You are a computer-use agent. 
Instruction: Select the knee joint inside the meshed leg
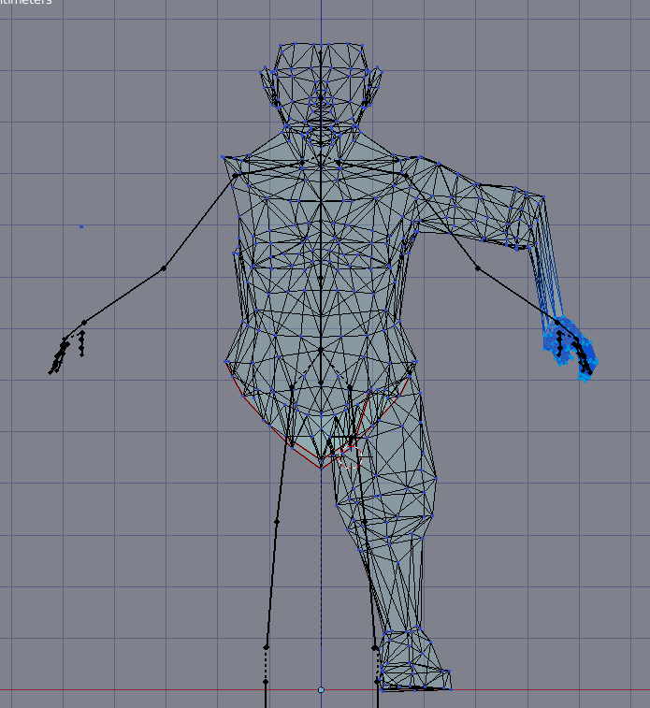(364, 522)
